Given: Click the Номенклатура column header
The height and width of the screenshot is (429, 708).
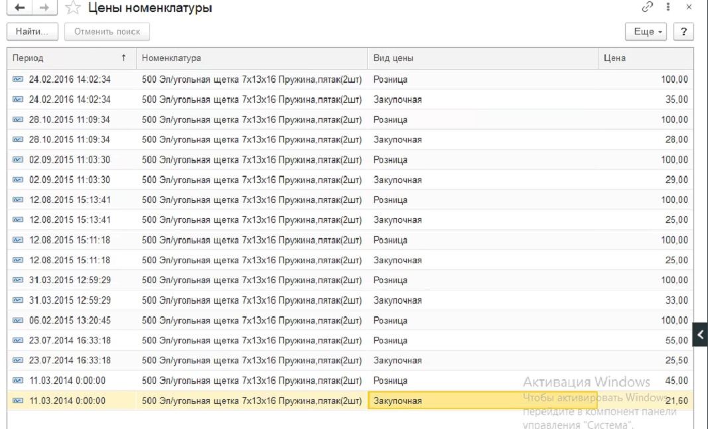Looking at the screenshot, I should (x=251, y=58).
